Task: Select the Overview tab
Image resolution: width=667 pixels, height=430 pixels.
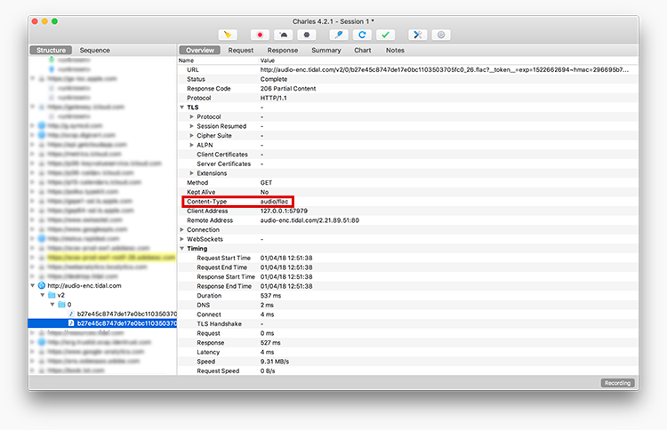Action: (200, 50)
